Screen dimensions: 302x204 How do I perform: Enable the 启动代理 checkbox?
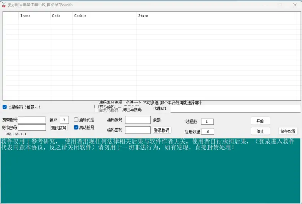[76, 120]
